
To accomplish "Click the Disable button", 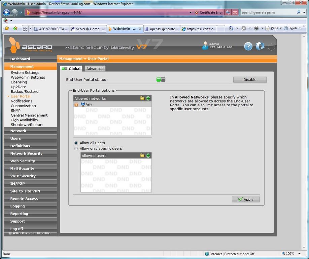I will pos(250,80).
